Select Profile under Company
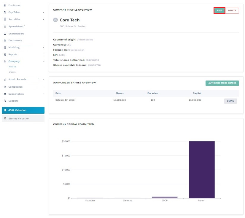The image size is (245, 218). (x=13, y=67)
